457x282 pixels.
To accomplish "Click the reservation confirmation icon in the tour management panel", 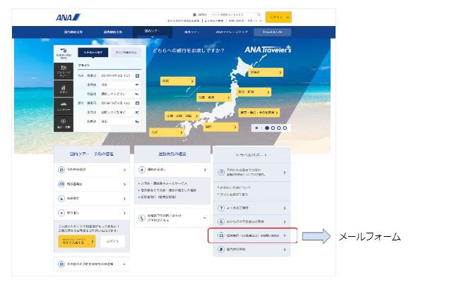I will coord(61,170).
